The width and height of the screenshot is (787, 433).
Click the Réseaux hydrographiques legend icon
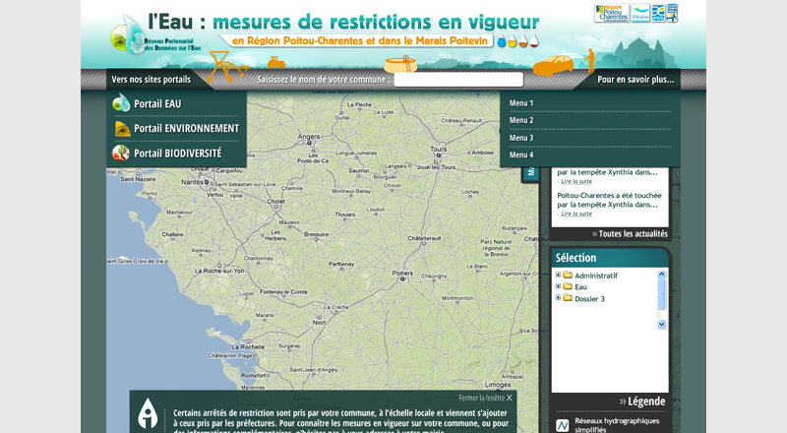(x=563, y=425)
